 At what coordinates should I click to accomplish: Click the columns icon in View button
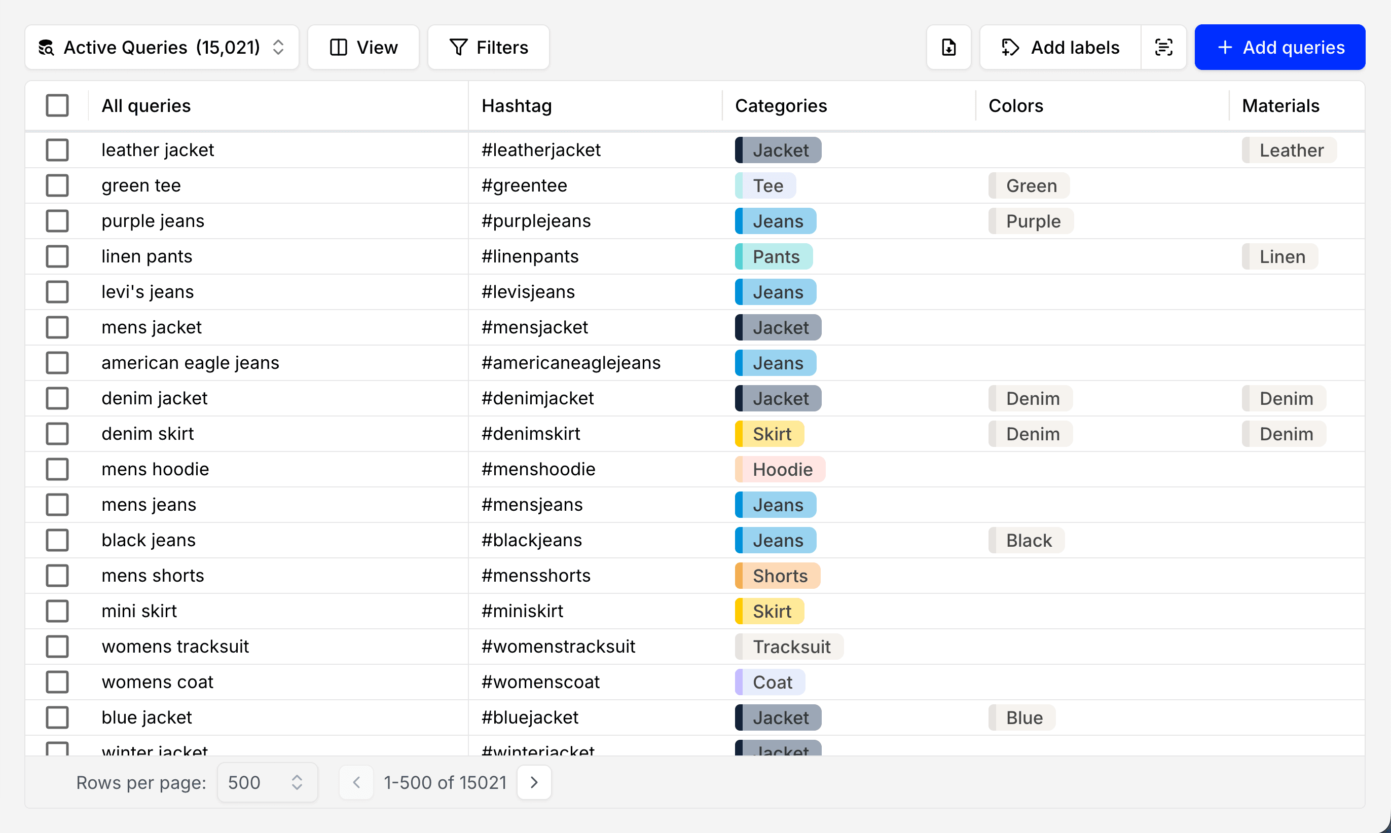click(338, 47)
